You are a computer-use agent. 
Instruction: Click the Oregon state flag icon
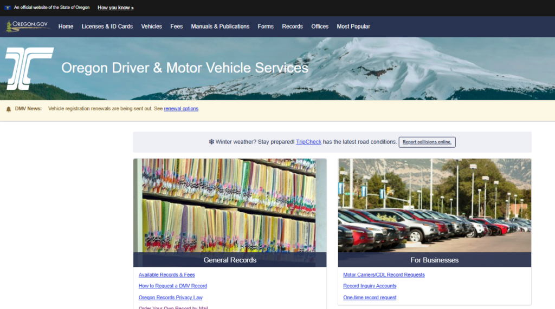pyautogui.click(x=8, y=8)
